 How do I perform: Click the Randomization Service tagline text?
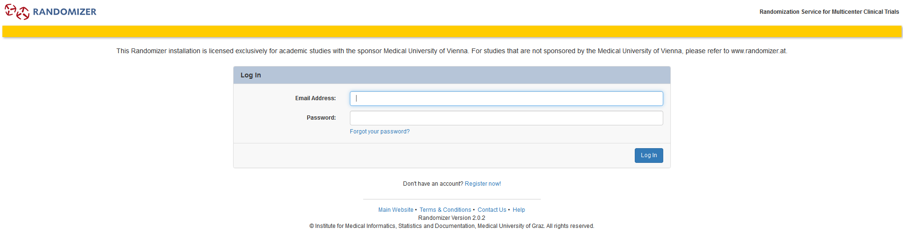pos(829,12)
